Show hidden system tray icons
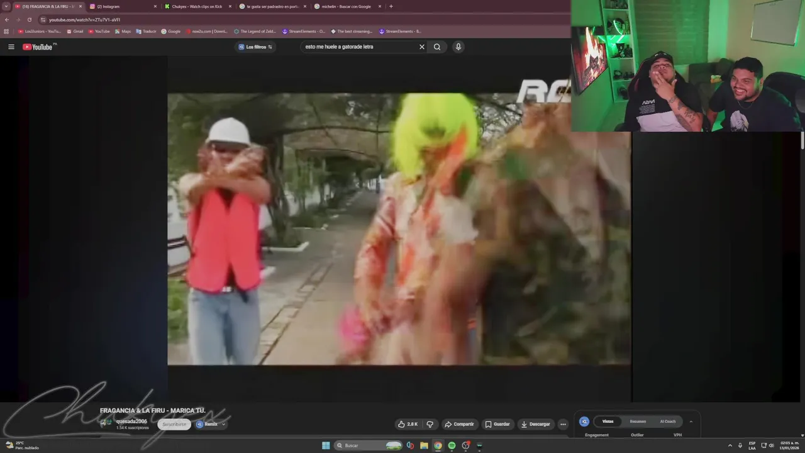Viewport: 805px width, 453px height. pos(730,445)
